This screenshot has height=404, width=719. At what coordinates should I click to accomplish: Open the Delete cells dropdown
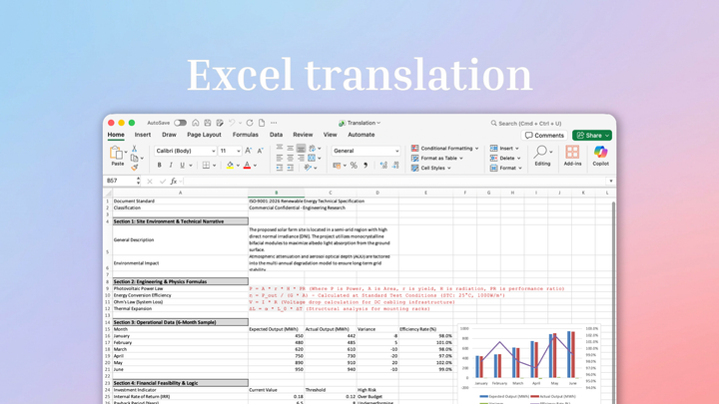point(505,158)
